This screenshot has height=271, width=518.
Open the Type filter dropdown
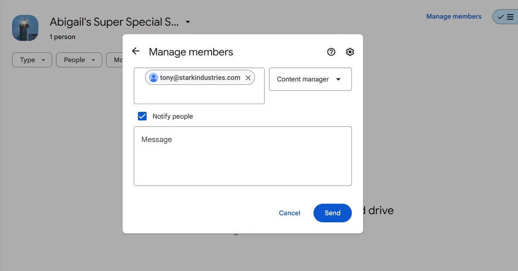pyautogui.click(x=32, y=60)
